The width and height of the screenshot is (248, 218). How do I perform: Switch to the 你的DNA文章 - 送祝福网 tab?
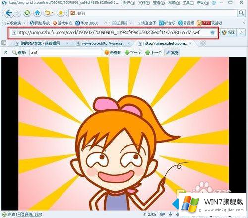40,43
